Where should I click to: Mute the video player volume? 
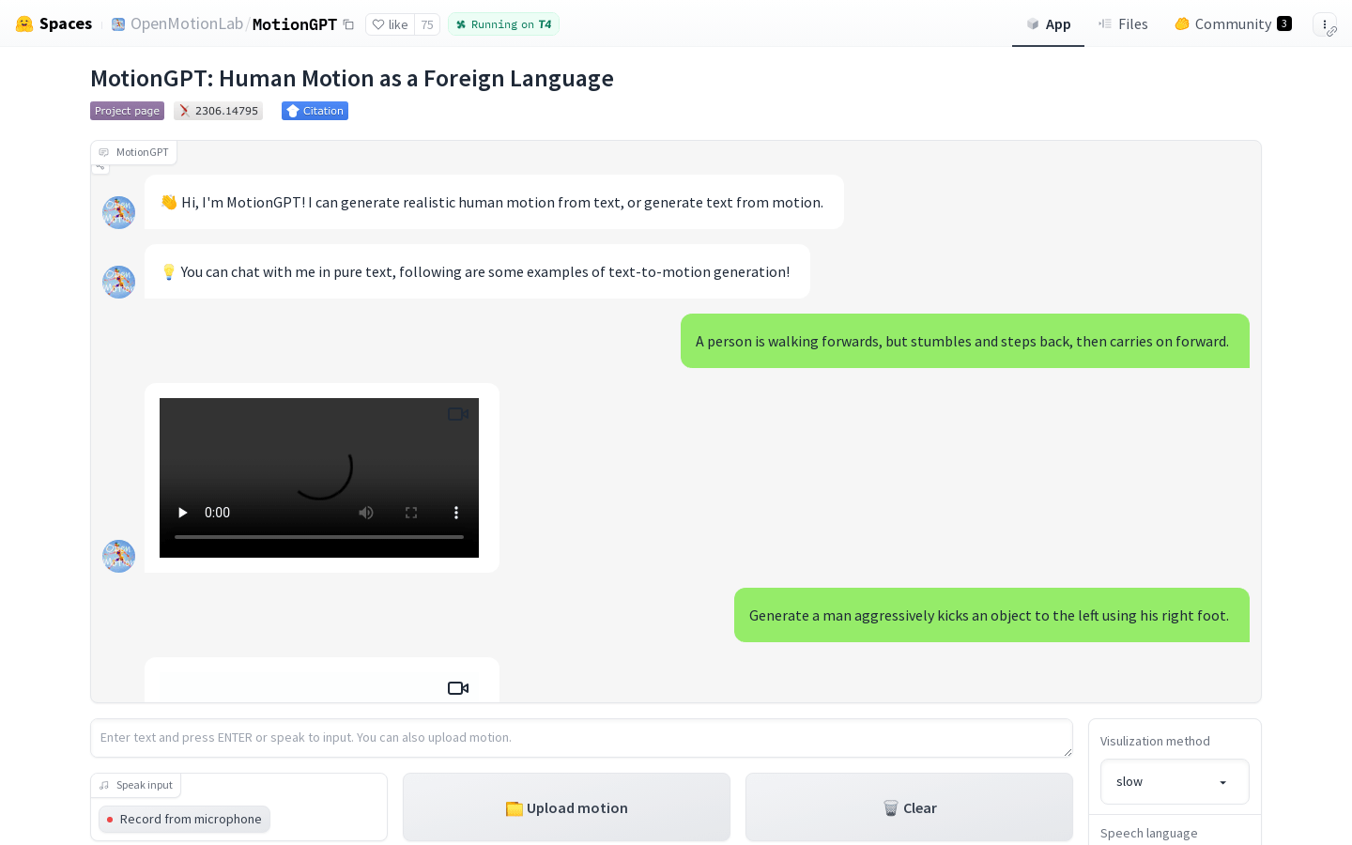click(x=366, y=513)
